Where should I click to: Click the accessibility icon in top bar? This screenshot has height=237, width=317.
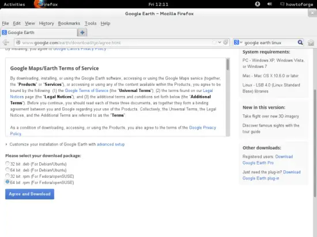click(x=258, y=4)
